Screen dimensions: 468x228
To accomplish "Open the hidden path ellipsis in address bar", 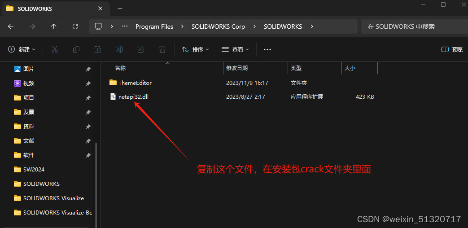I will (x=125, y=26).
